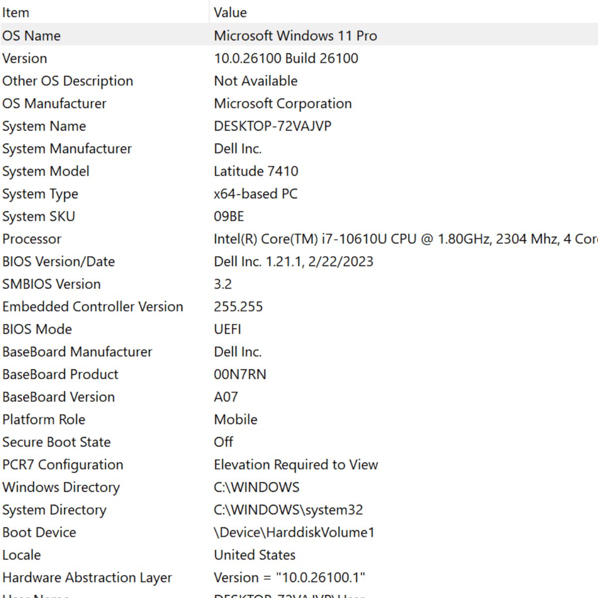Select the System Type row label
This screenshot has width=598, height=598.
[x=40, y=194]
